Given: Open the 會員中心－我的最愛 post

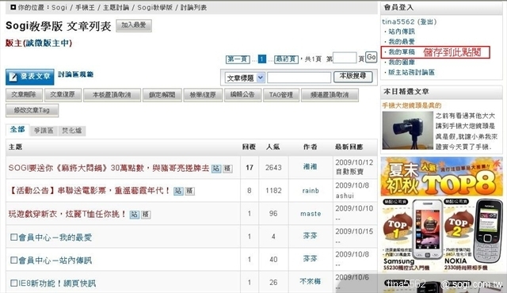Looking at the screenshot, I should 55,238.
